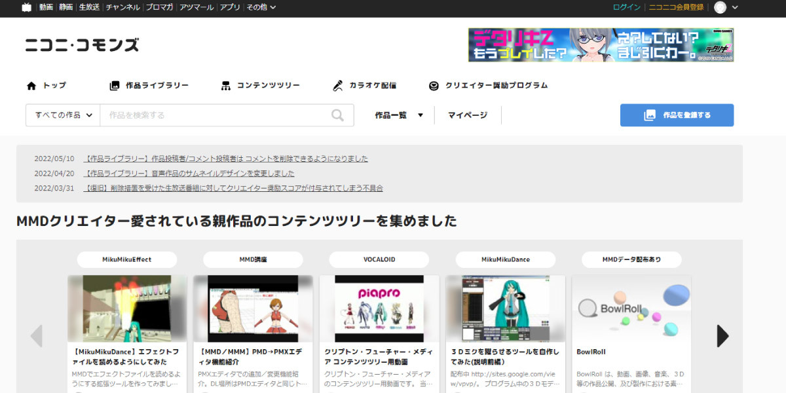786x393 pixels.
Task: Expand the 作品一覧 dropdown
Action: 399,115
